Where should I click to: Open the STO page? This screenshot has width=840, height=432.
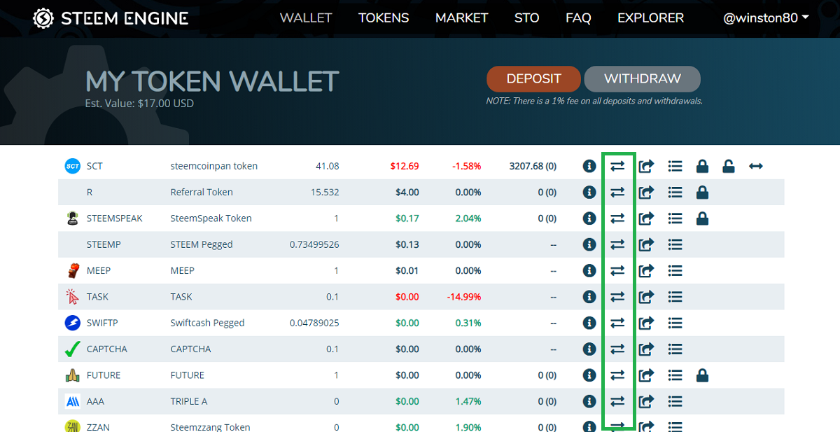(526, 18)
